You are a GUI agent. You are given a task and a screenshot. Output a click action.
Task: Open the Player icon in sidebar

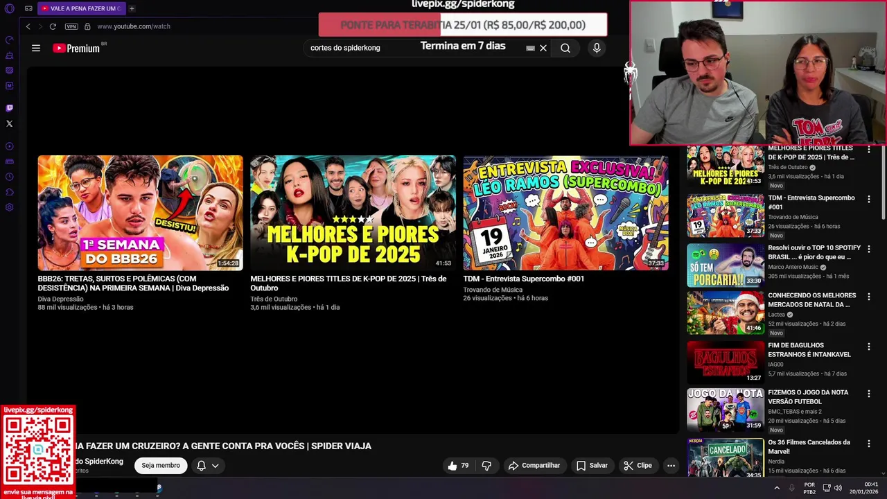click(9, 146)
